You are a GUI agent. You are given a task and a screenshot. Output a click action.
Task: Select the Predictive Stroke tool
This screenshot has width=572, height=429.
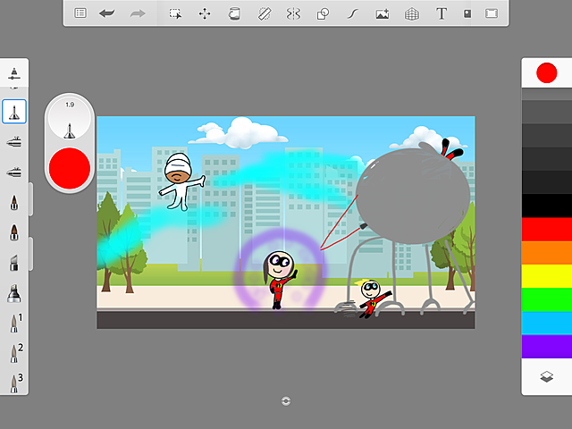point(352,14)
